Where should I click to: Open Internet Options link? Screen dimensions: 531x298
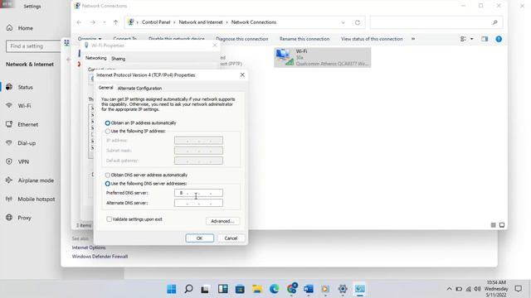pyautogui.click(x=89, y=248)
